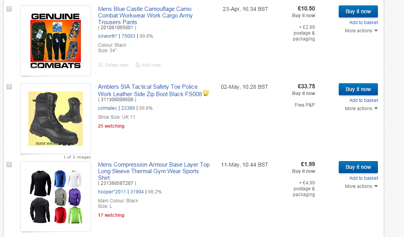Image resolution: width=404 pixels, height=237 pixels.
Task: Buy the £33.75 Amblers boot now
Action: click(358, 89)
